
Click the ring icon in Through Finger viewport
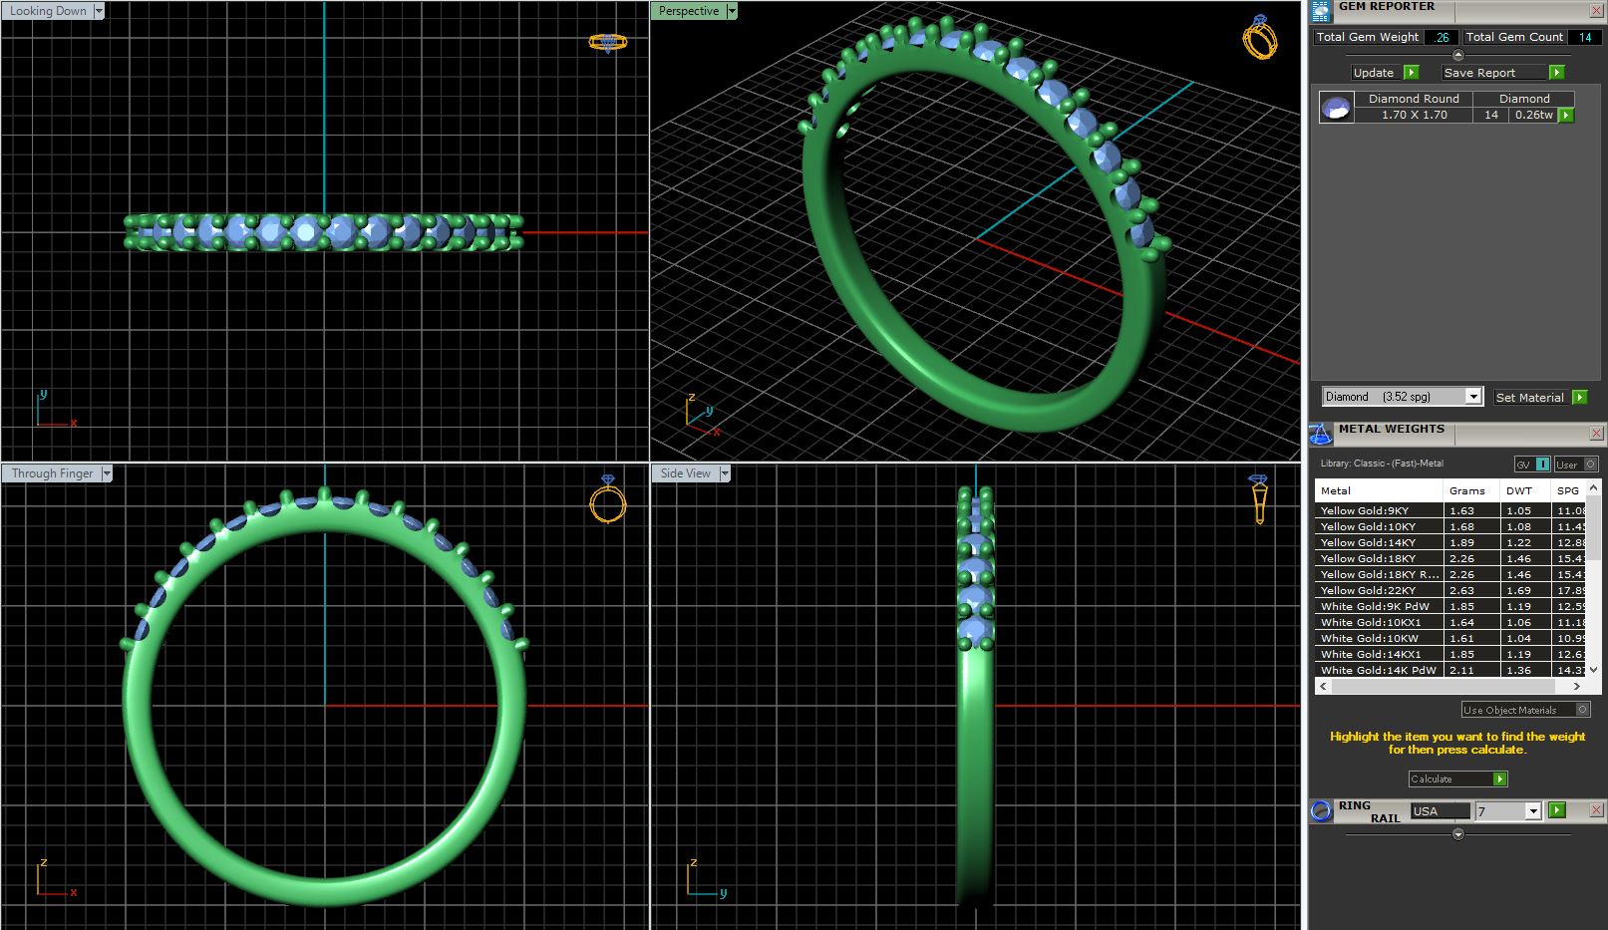(607, 499)
